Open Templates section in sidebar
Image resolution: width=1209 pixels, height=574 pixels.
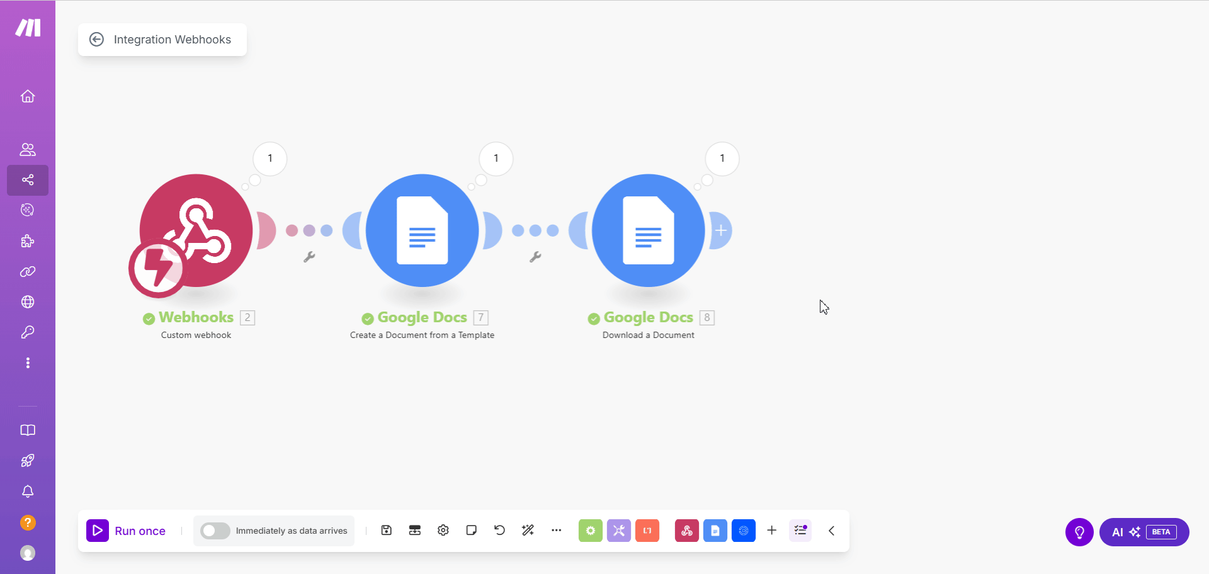(28, 210)
